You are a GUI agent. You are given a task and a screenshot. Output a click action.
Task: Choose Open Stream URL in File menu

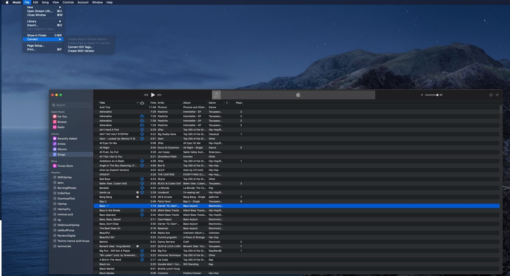(44, 11)
